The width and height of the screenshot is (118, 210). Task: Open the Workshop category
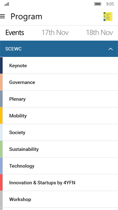[59, 199]
